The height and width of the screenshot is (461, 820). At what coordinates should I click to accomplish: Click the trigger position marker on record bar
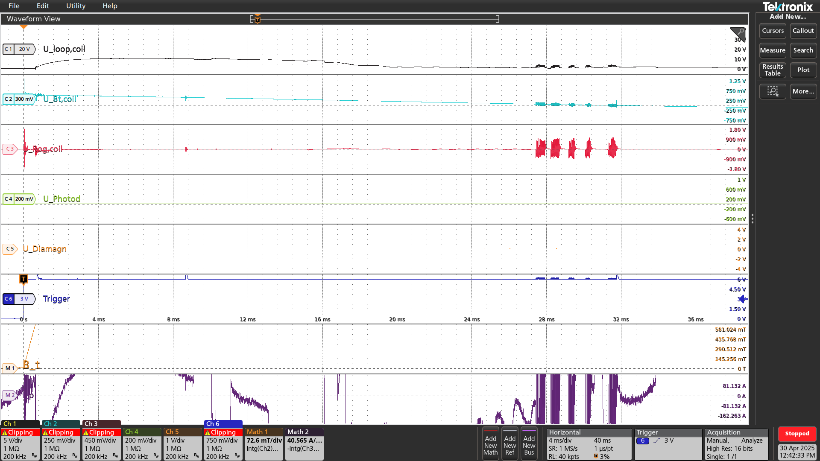pos(258,19)
